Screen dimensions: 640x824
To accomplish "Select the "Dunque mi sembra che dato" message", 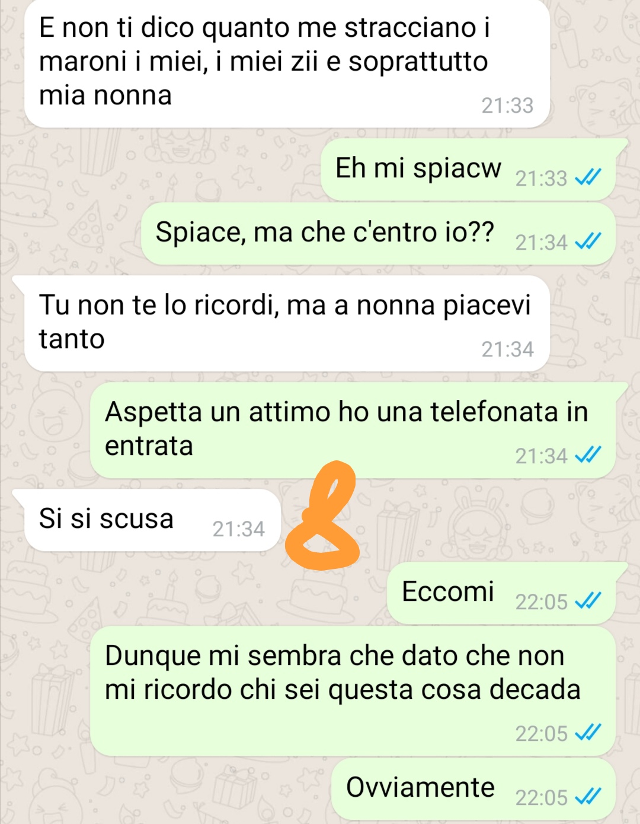I will coord(353,691).
